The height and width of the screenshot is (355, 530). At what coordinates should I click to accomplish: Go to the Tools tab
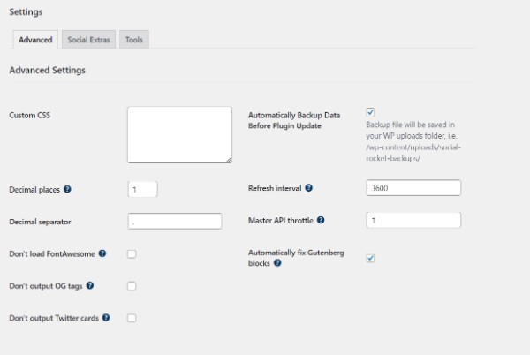[134, 40]
